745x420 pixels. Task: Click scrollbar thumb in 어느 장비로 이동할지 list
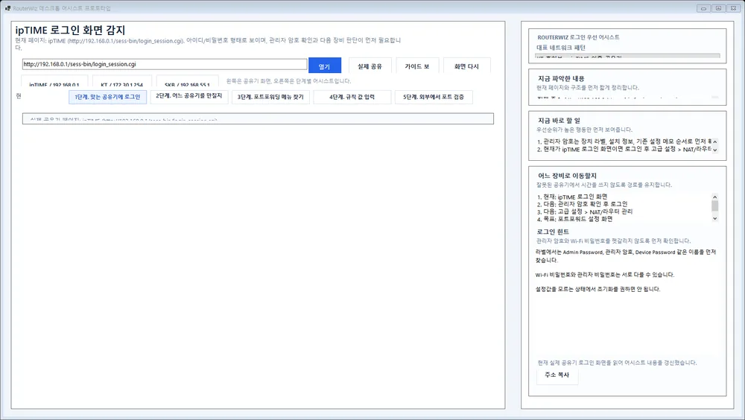click(x=714, y=206)
